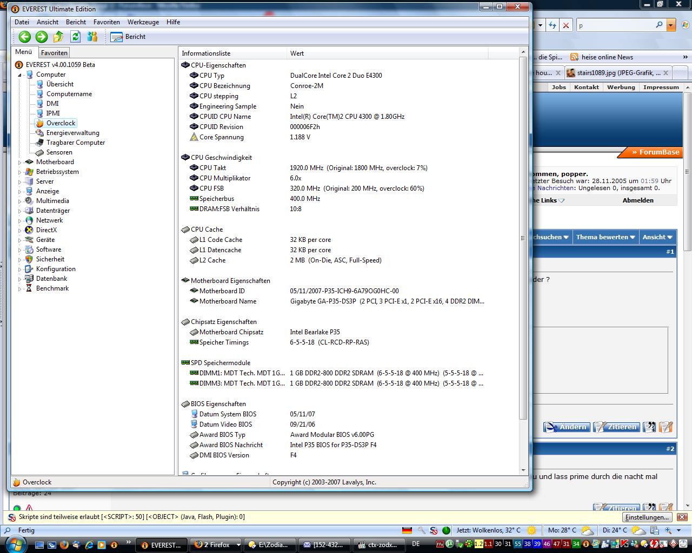
Task: Click the Wert column header
Action: tap(387, 53)
